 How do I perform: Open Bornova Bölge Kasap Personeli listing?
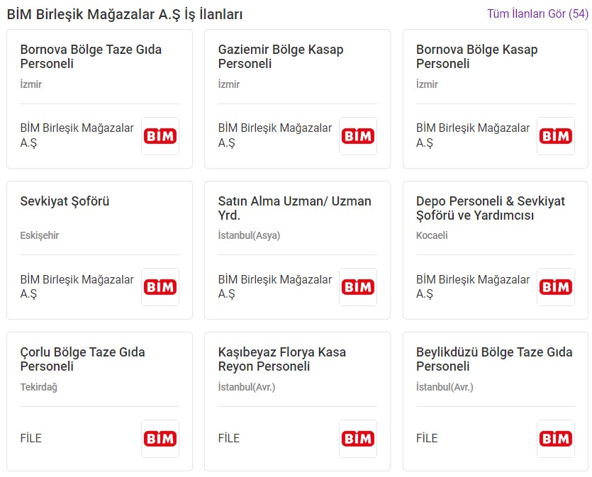click(477, 57)
